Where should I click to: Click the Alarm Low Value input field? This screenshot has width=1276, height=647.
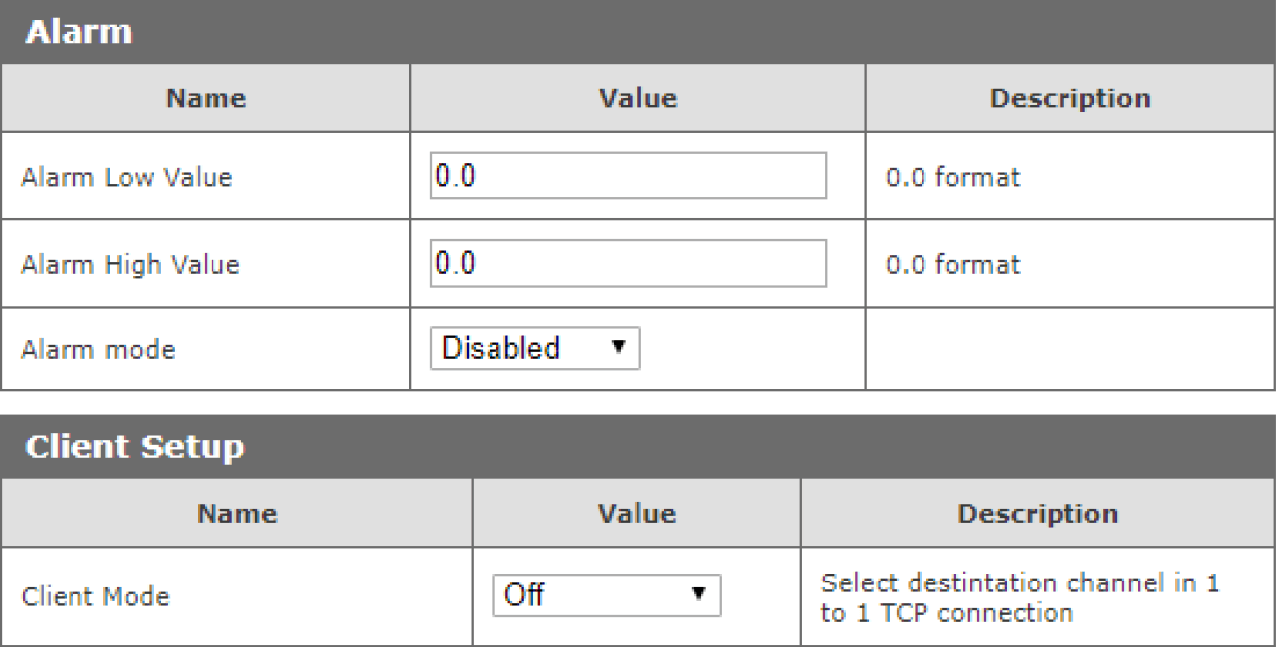pos(628,176)
